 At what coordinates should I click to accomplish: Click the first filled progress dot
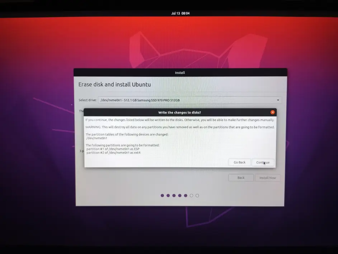[x=162, y=195]
